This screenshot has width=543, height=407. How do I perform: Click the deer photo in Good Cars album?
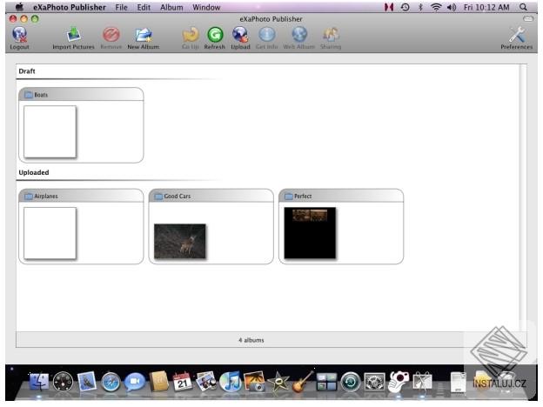point(180,241)
